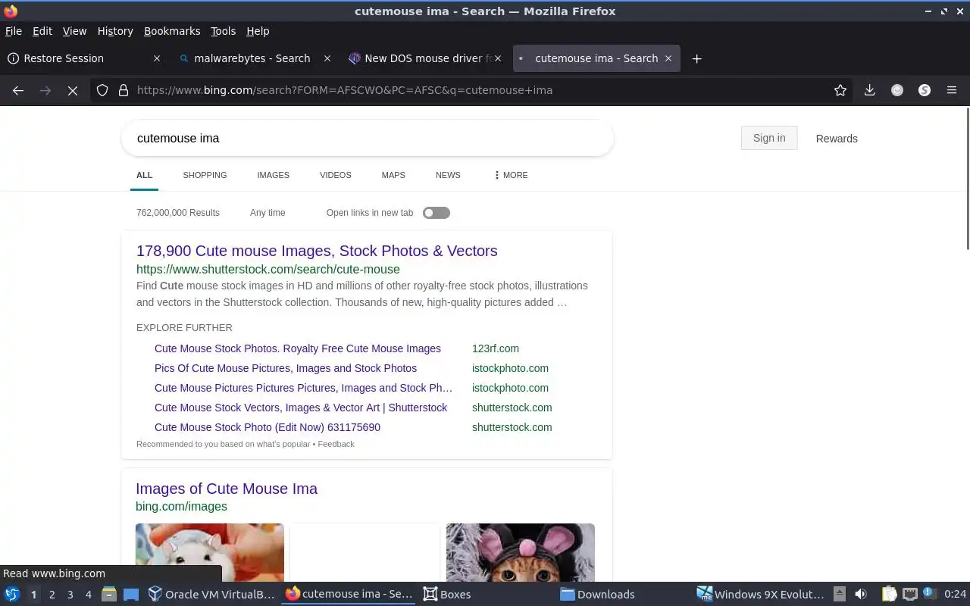
Task: Open the tracking protection shield icon
Action: (102, 90)
